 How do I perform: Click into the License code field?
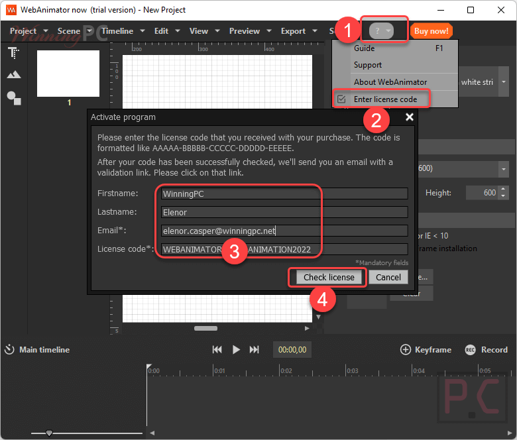(284, 249)
